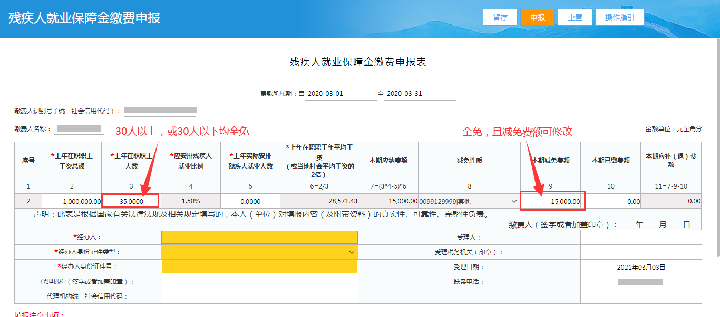Edit 上年在职职工工资总额 value 1,000,000.00
This screenshot has width=720, height=317.
(x=72, y=201)
